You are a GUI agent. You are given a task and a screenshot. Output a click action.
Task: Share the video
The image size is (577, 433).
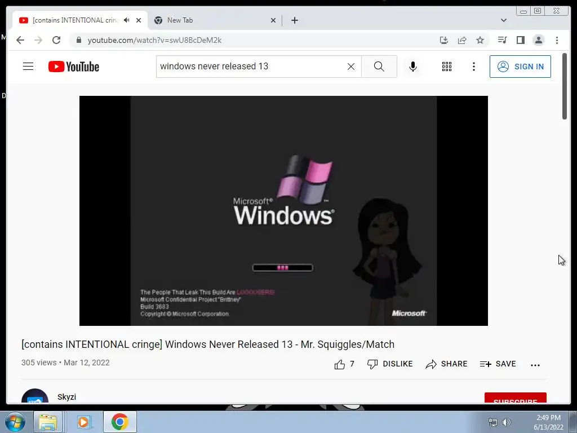pos(446,364)
